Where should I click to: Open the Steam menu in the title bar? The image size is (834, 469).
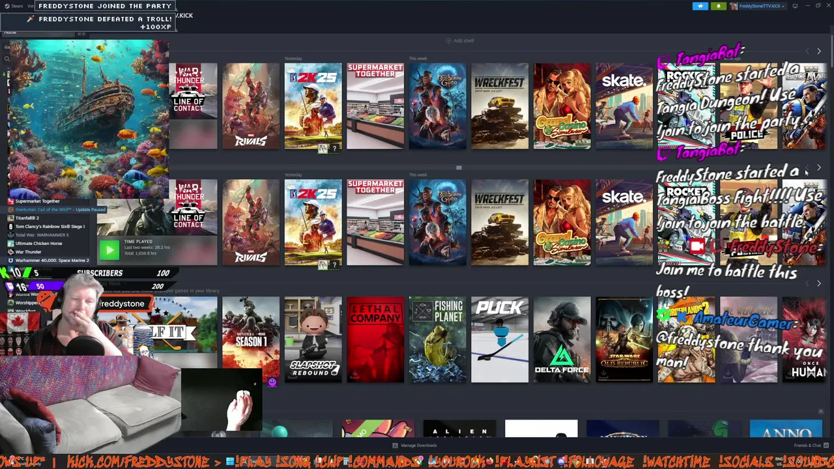14,6
